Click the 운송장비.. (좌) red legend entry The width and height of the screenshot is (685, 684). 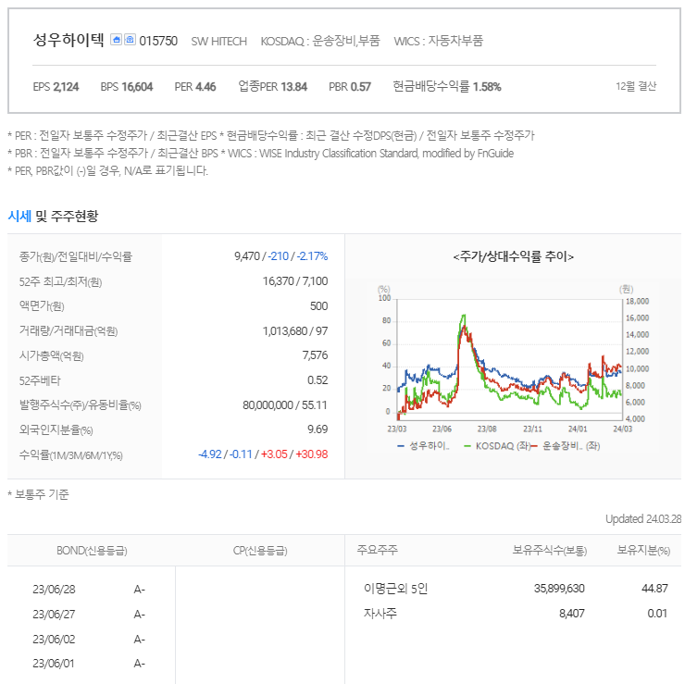coord(566,446)
